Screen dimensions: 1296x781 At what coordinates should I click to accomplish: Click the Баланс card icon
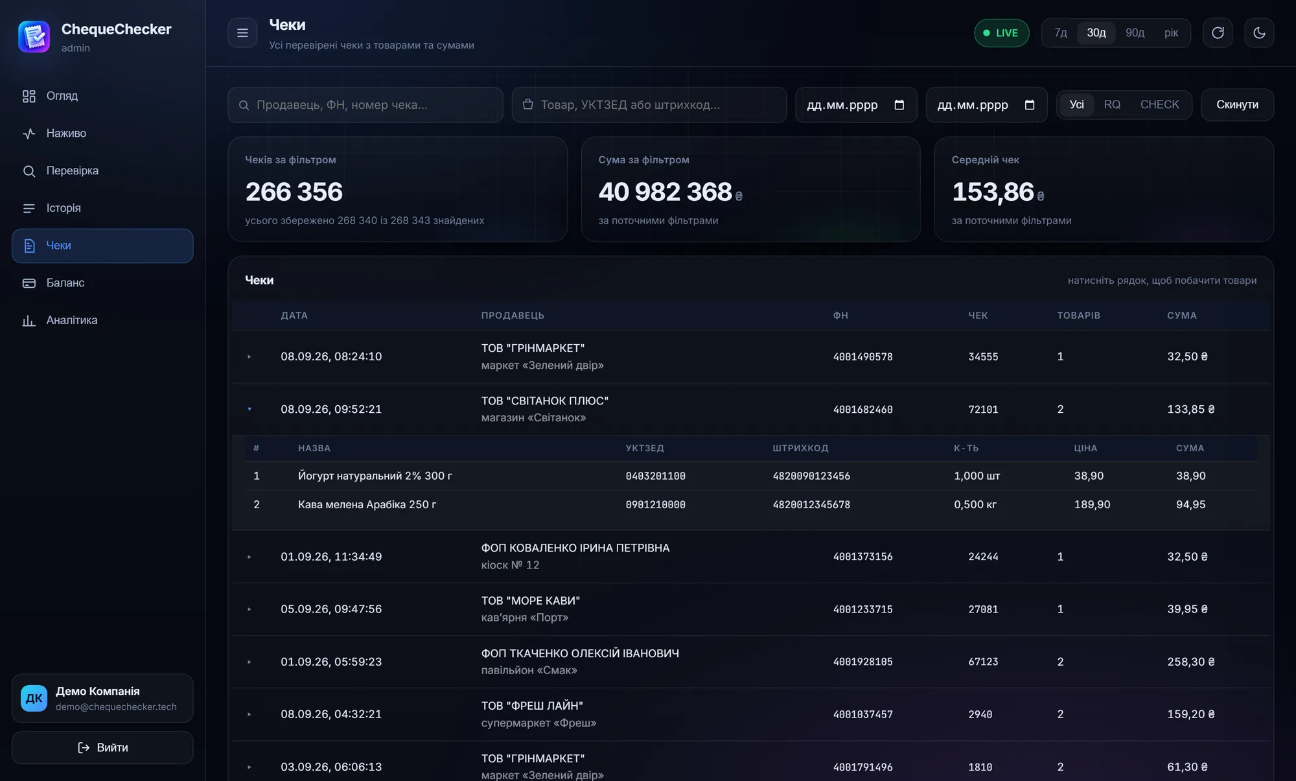pos(29,283)
